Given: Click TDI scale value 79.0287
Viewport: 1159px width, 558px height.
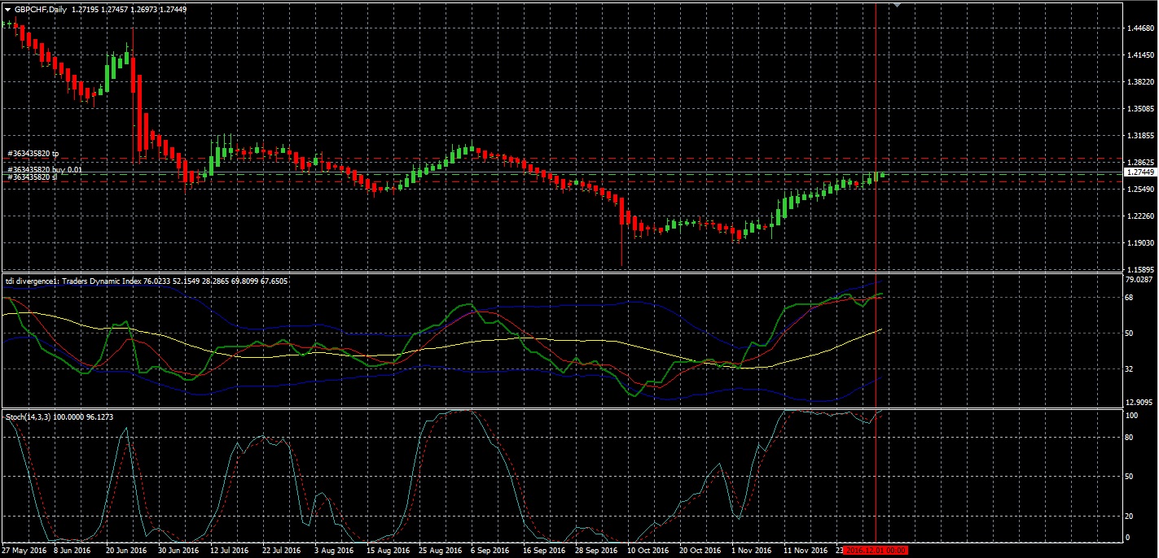Looking at the screenshot, I should (1141, 280).
